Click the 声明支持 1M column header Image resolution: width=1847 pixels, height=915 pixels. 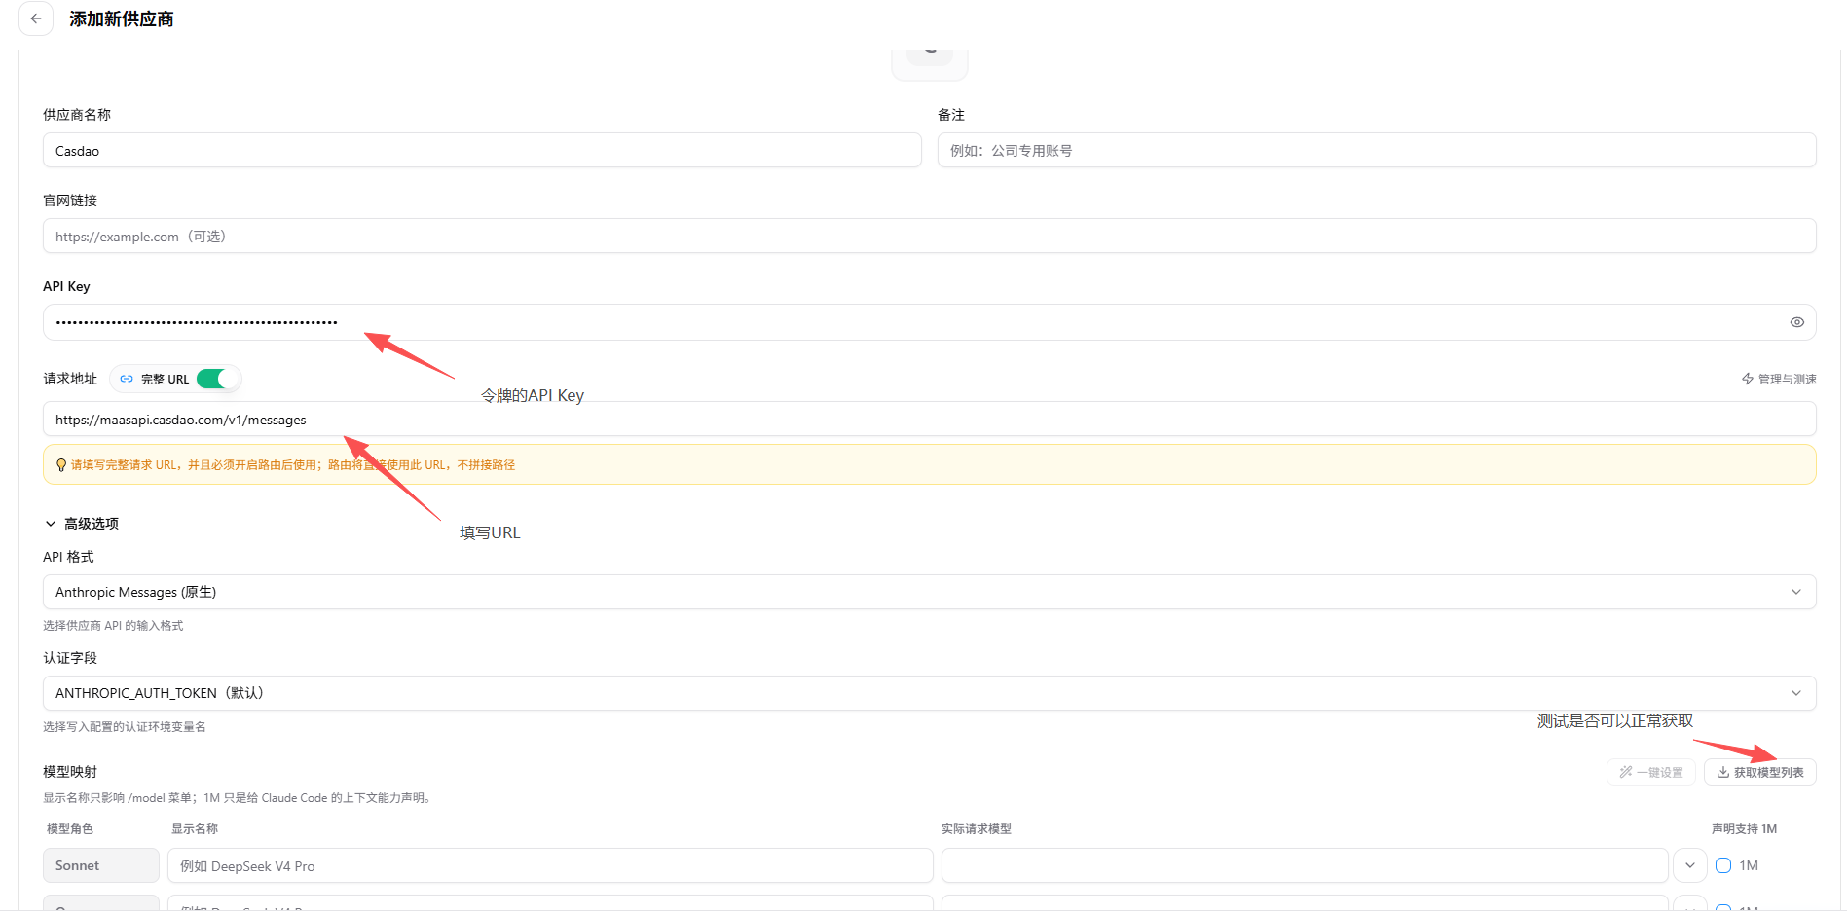click(x=1744, y=829)
